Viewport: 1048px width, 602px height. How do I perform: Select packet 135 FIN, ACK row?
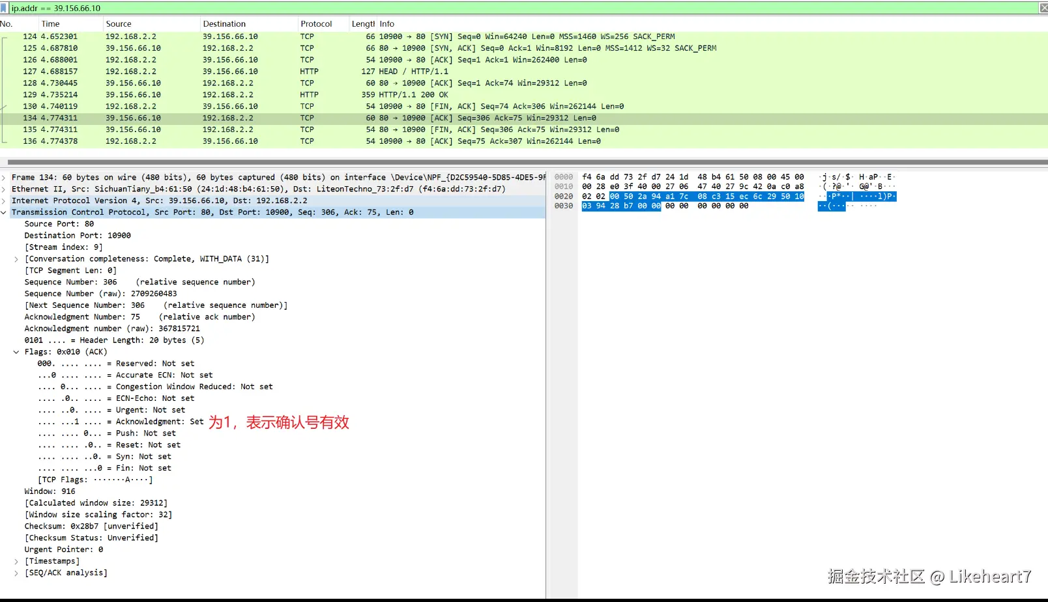(x=524, y=130)
